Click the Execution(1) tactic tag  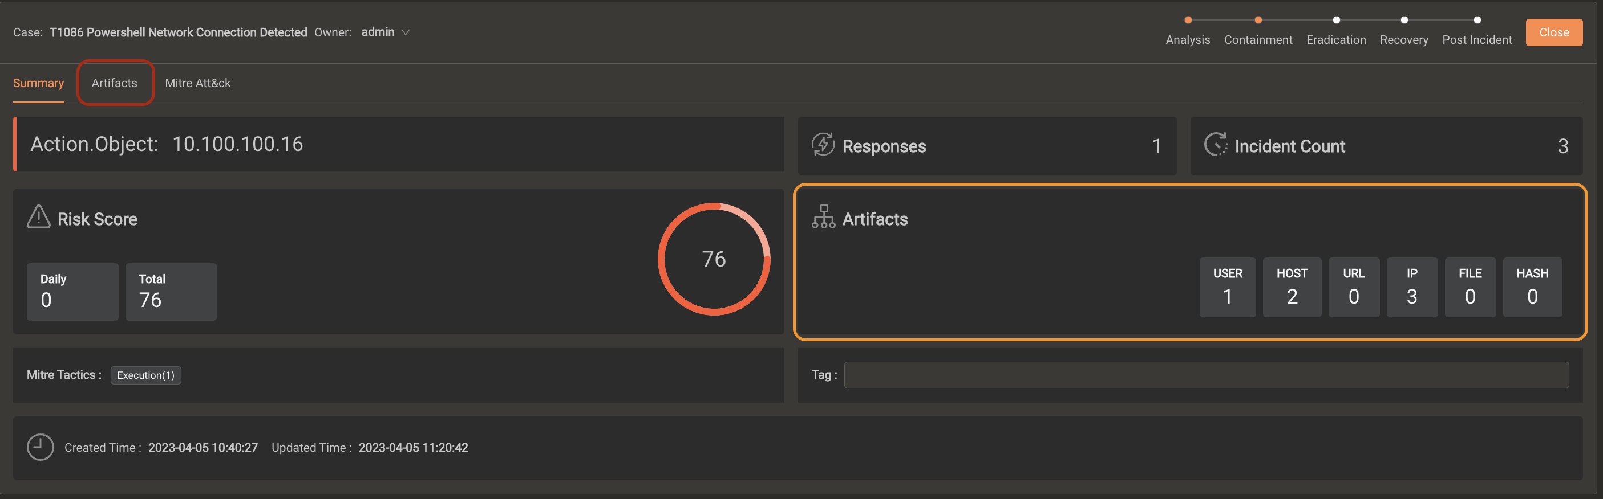coord(145,375)
